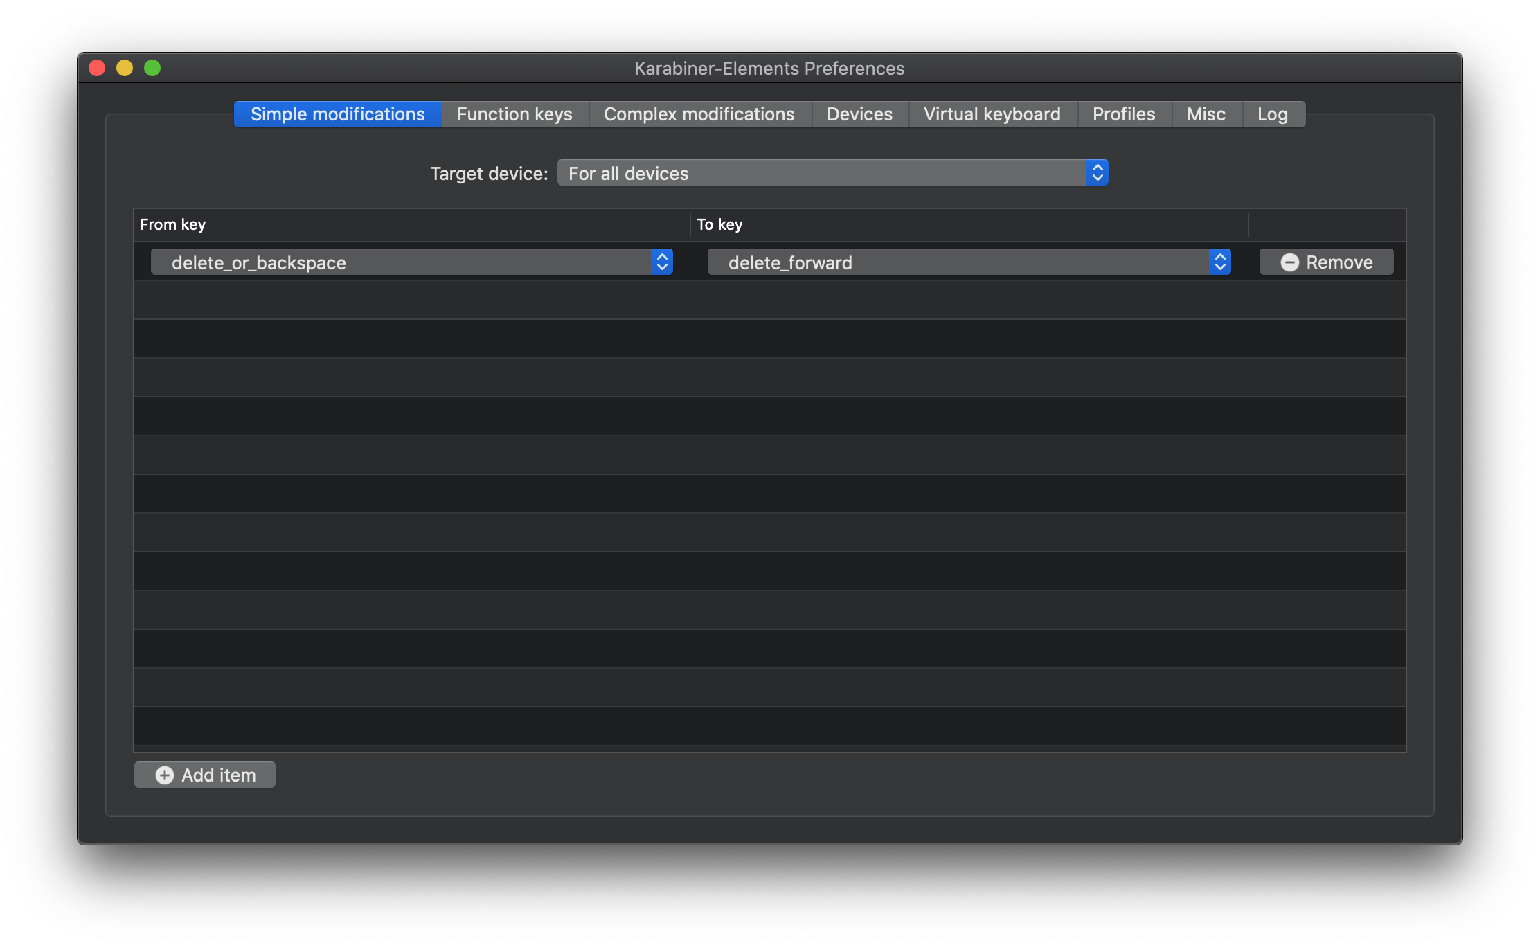Remove the delete_or_backspace mapping
The image size is (1540, 947).
point(1325,262)
